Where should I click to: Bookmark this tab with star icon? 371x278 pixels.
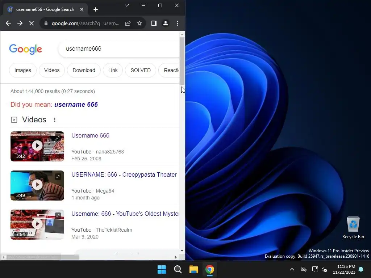point(139,23)
